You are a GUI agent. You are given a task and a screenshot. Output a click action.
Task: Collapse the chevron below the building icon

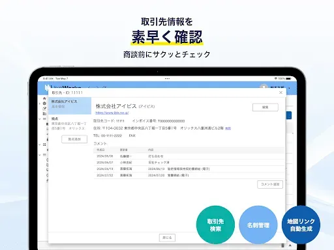40,119
